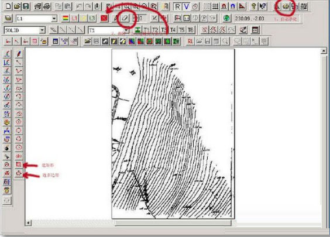This screenshot has width=330, height=237.
Task: Click the print icon in the top toolbar
Action: (x=47, y=6)
